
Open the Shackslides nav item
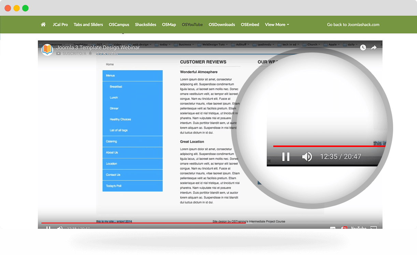click(146, 25)
